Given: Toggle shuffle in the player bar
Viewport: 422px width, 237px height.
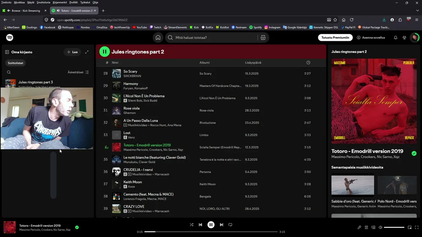Looking at the screenshot, I should pyautogui.click(x=192, y=225).
